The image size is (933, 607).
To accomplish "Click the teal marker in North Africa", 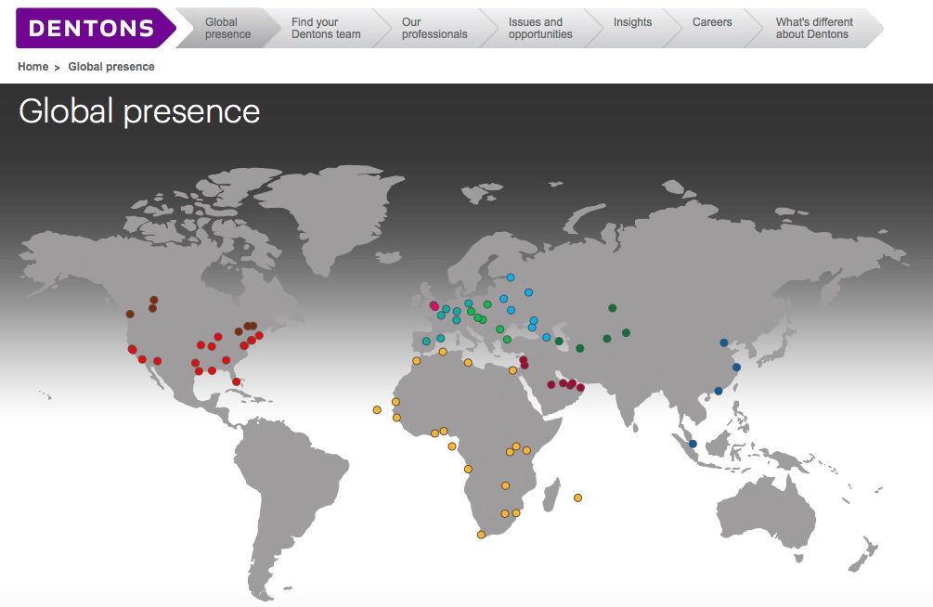I will 426,341.
